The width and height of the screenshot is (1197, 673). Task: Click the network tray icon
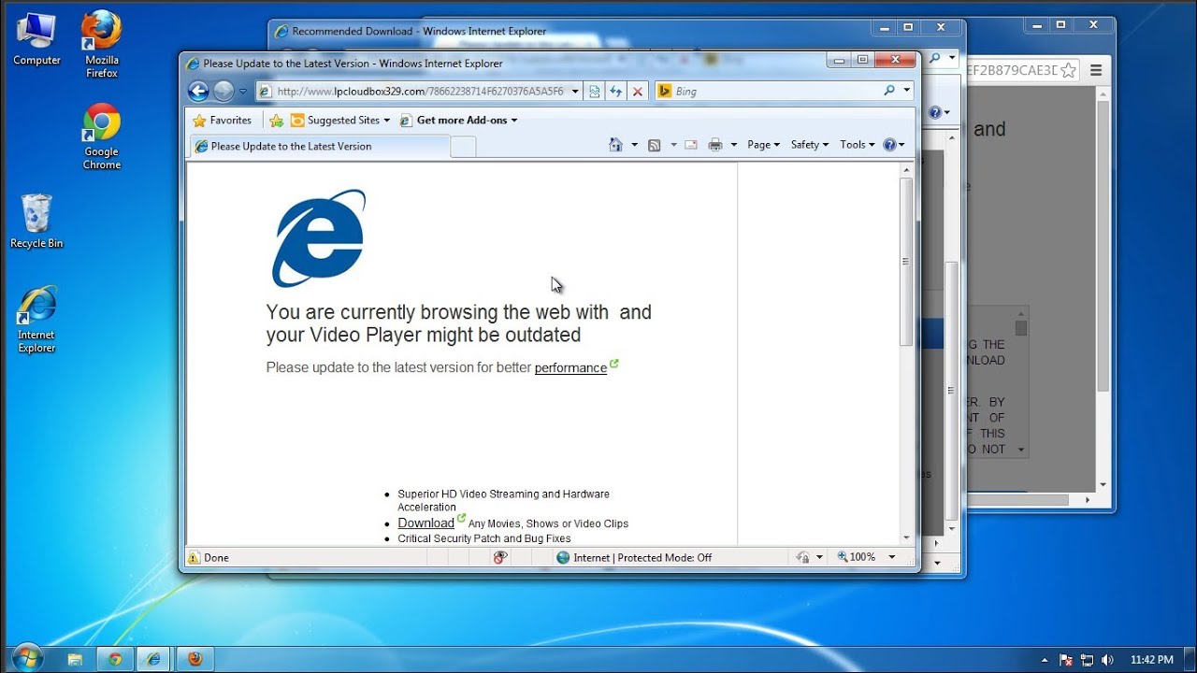coord(1087,660)
